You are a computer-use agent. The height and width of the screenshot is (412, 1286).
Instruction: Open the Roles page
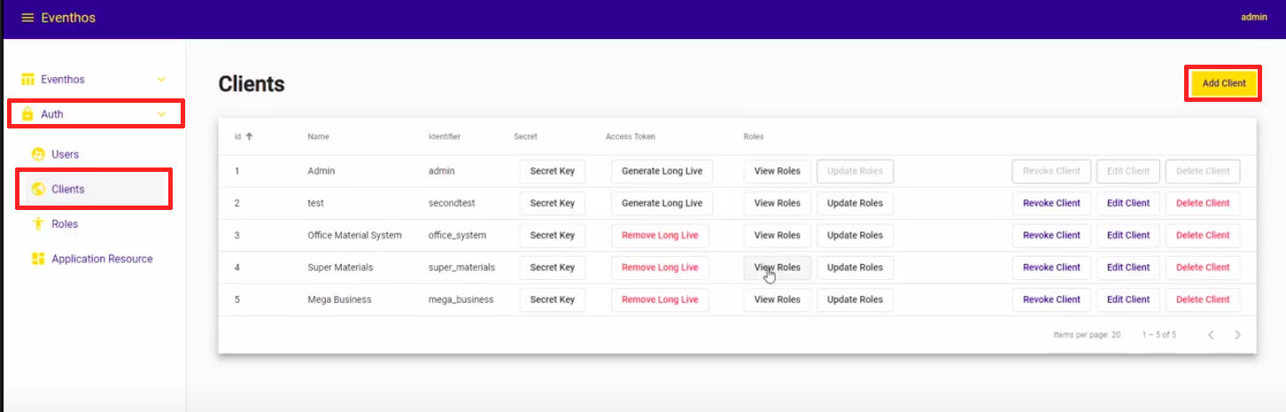pyautogui.click(x=65, y=224)
